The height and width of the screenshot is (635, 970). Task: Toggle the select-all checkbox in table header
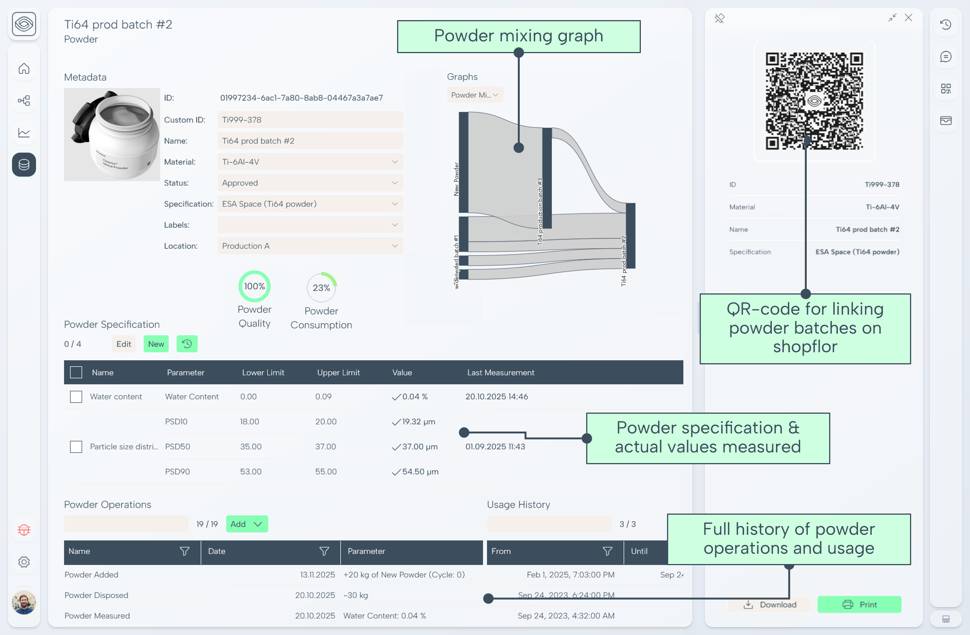click(x=76, y=372)
